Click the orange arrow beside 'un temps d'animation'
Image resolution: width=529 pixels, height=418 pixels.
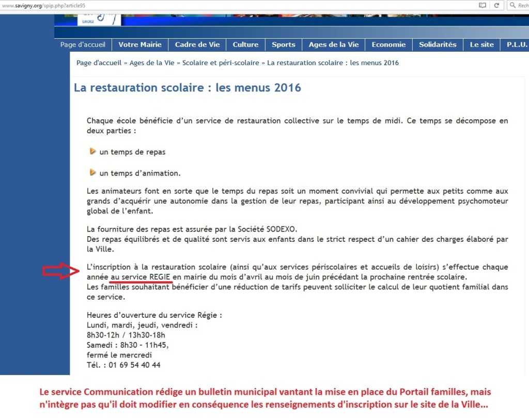click(x=92, y=171)
